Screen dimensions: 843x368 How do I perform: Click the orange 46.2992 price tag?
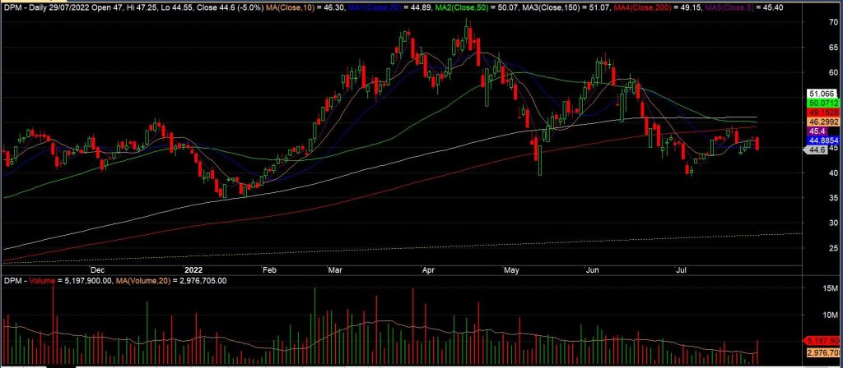(823, 122)
